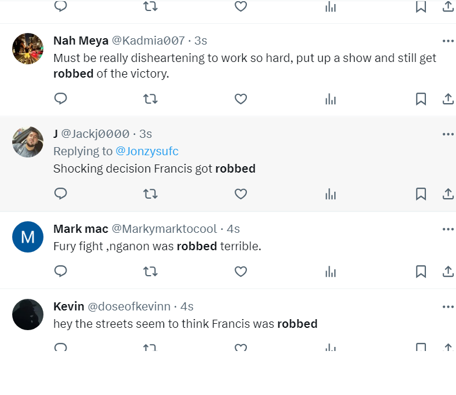Like Nah Meya's tweet

pos(241,99)
